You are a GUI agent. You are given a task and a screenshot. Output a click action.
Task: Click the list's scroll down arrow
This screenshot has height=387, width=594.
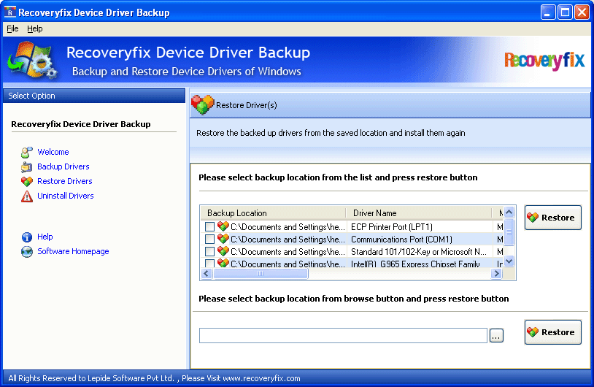(x=509, y=261)
